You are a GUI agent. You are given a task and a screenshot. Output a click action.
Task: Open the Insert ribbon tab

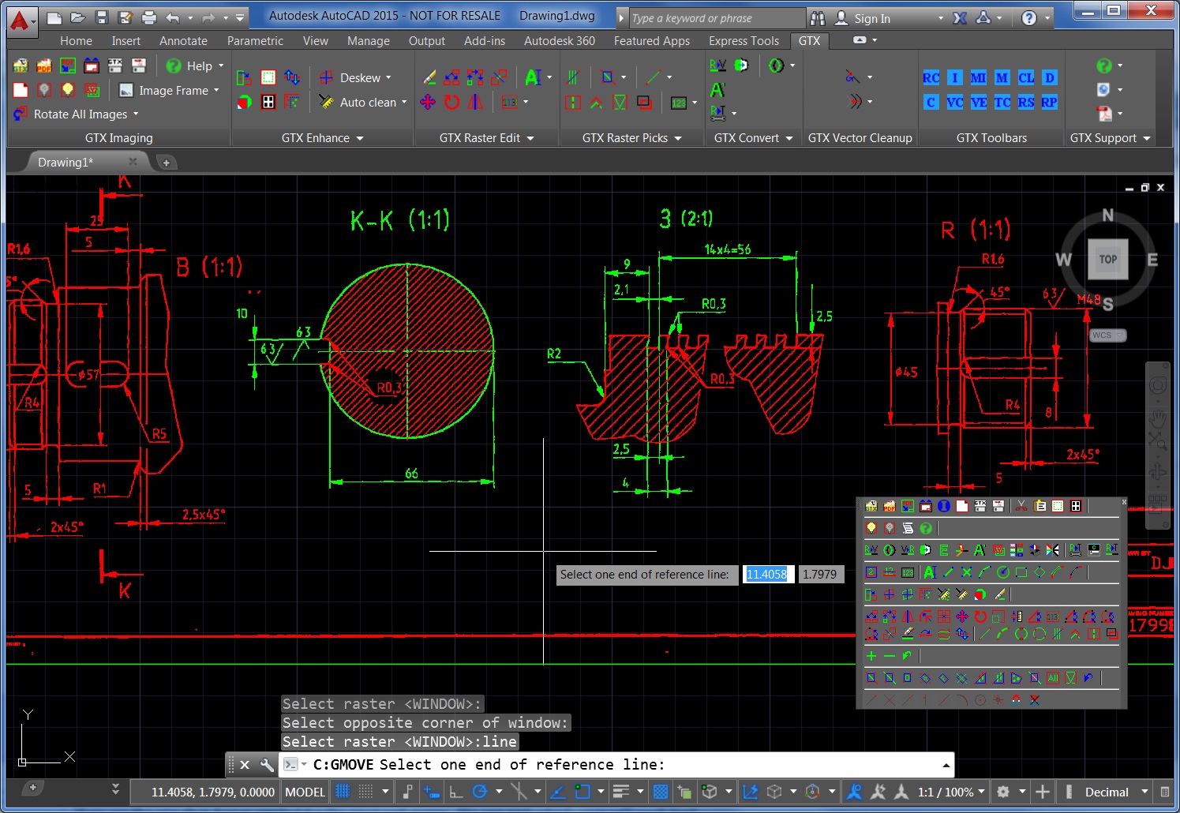coord(125,40)
